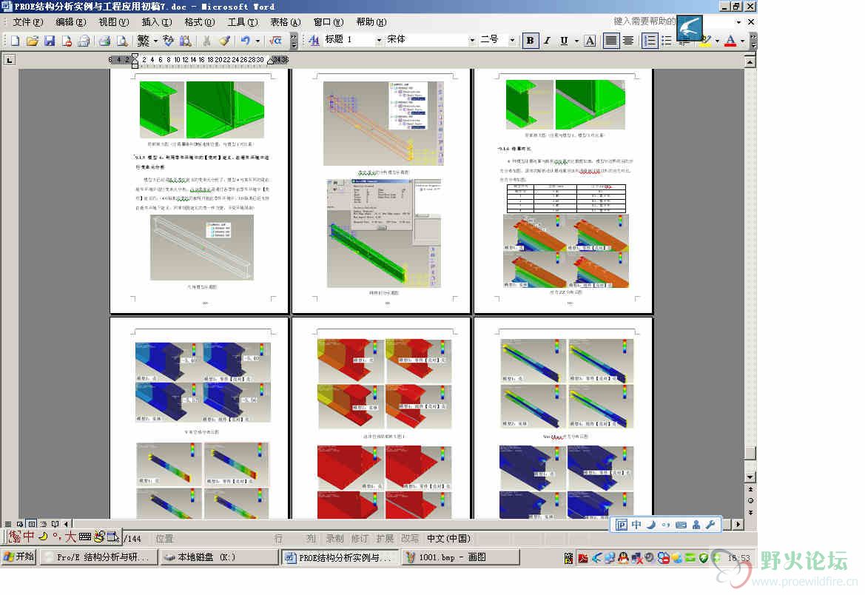Click the floating IME bar wrench settings icon
This screenshot has width=865, height=595.
tap(710, 525)
